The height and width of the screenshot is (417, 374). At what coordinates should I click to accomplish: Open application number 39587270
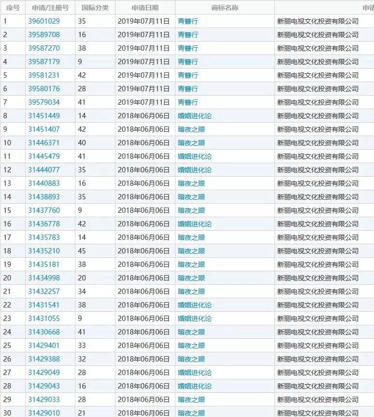coord(44,48)
